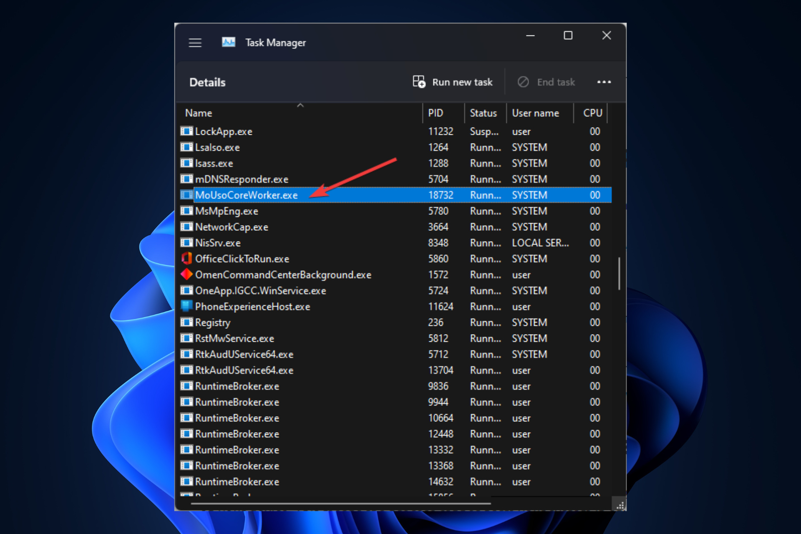Click the OfficeClickToRun.exe Office icon
Screen dimensions: 801x534
186,259
